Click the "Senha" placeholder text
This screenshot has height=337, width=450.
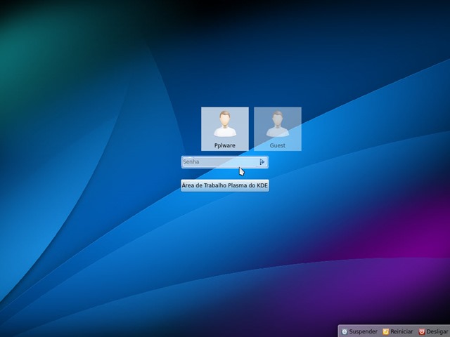(191, 162)
